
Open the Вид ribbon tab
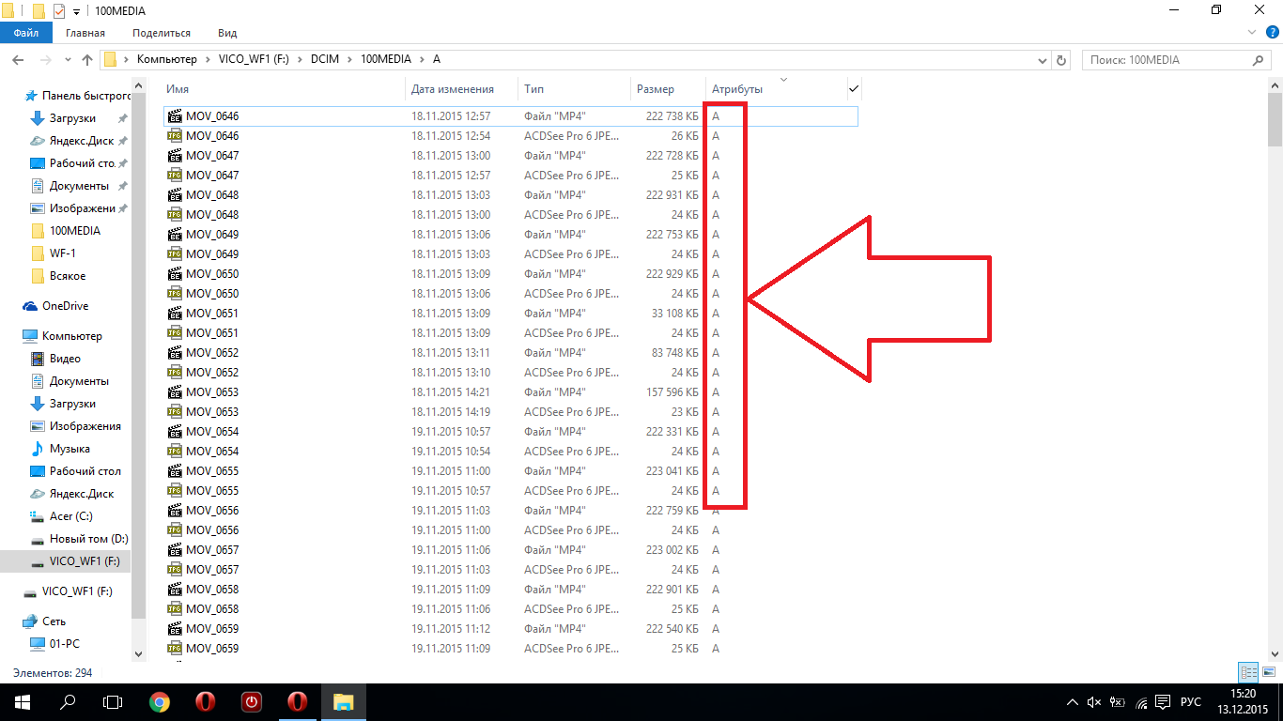pos(227,33)
